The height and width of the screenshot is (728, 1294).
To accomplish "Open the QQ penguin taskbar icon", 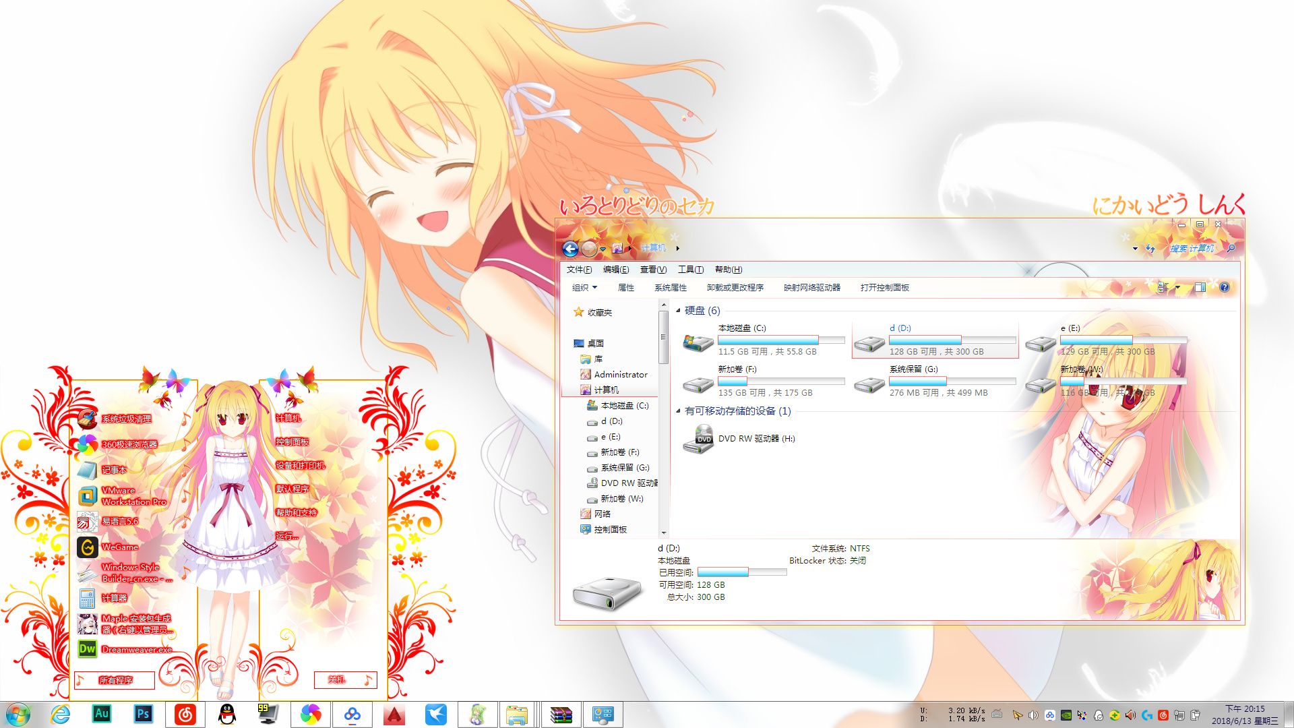I will pyautogui.click(x=227, y=714).
